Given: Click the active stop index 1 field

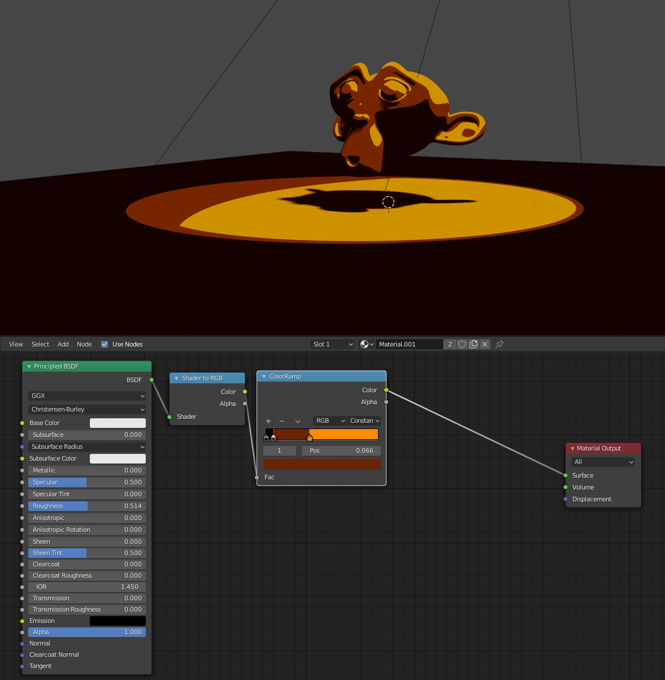Looking at the screenshot, I should click(280, 451).
